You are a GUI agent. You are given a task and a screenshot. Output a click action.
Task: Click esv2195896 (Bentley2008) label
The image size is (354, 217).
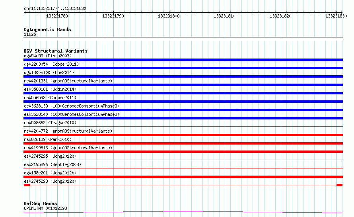pos(53,164)
